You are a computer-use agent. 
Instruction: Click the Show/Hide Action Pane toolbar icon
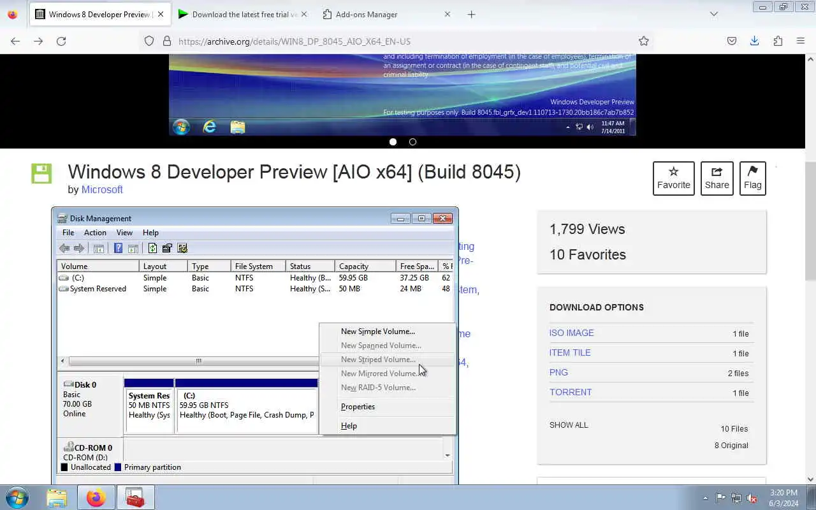pyautogui.click(x=133, y=248)
